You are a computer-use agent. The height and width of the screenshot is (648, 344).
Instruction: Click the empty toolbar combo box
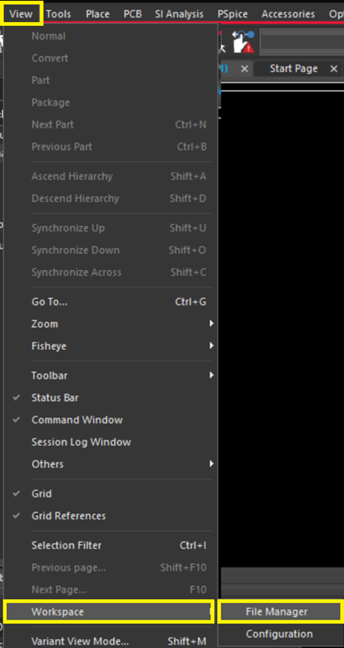point(302,41)
